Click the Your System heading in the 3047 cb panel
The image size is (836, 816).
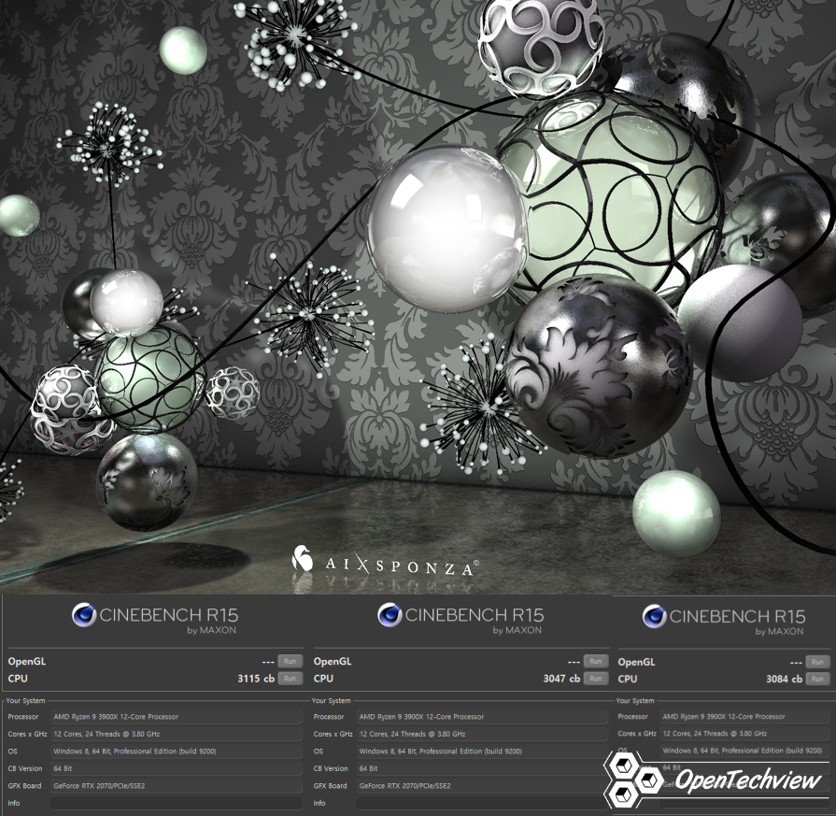coord(331,701)
